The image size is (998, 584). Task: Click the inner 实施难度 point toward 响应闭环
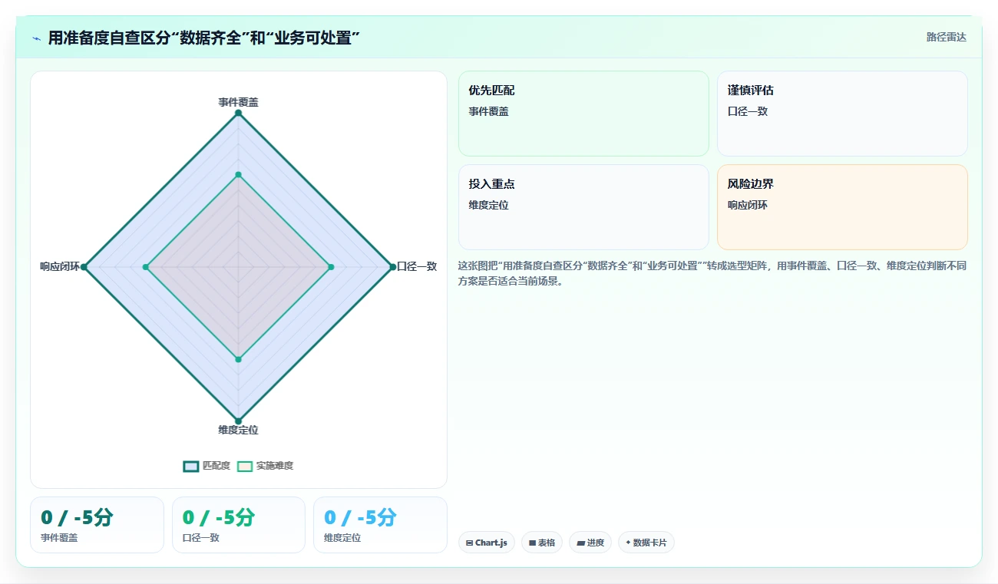click(146, 267)
